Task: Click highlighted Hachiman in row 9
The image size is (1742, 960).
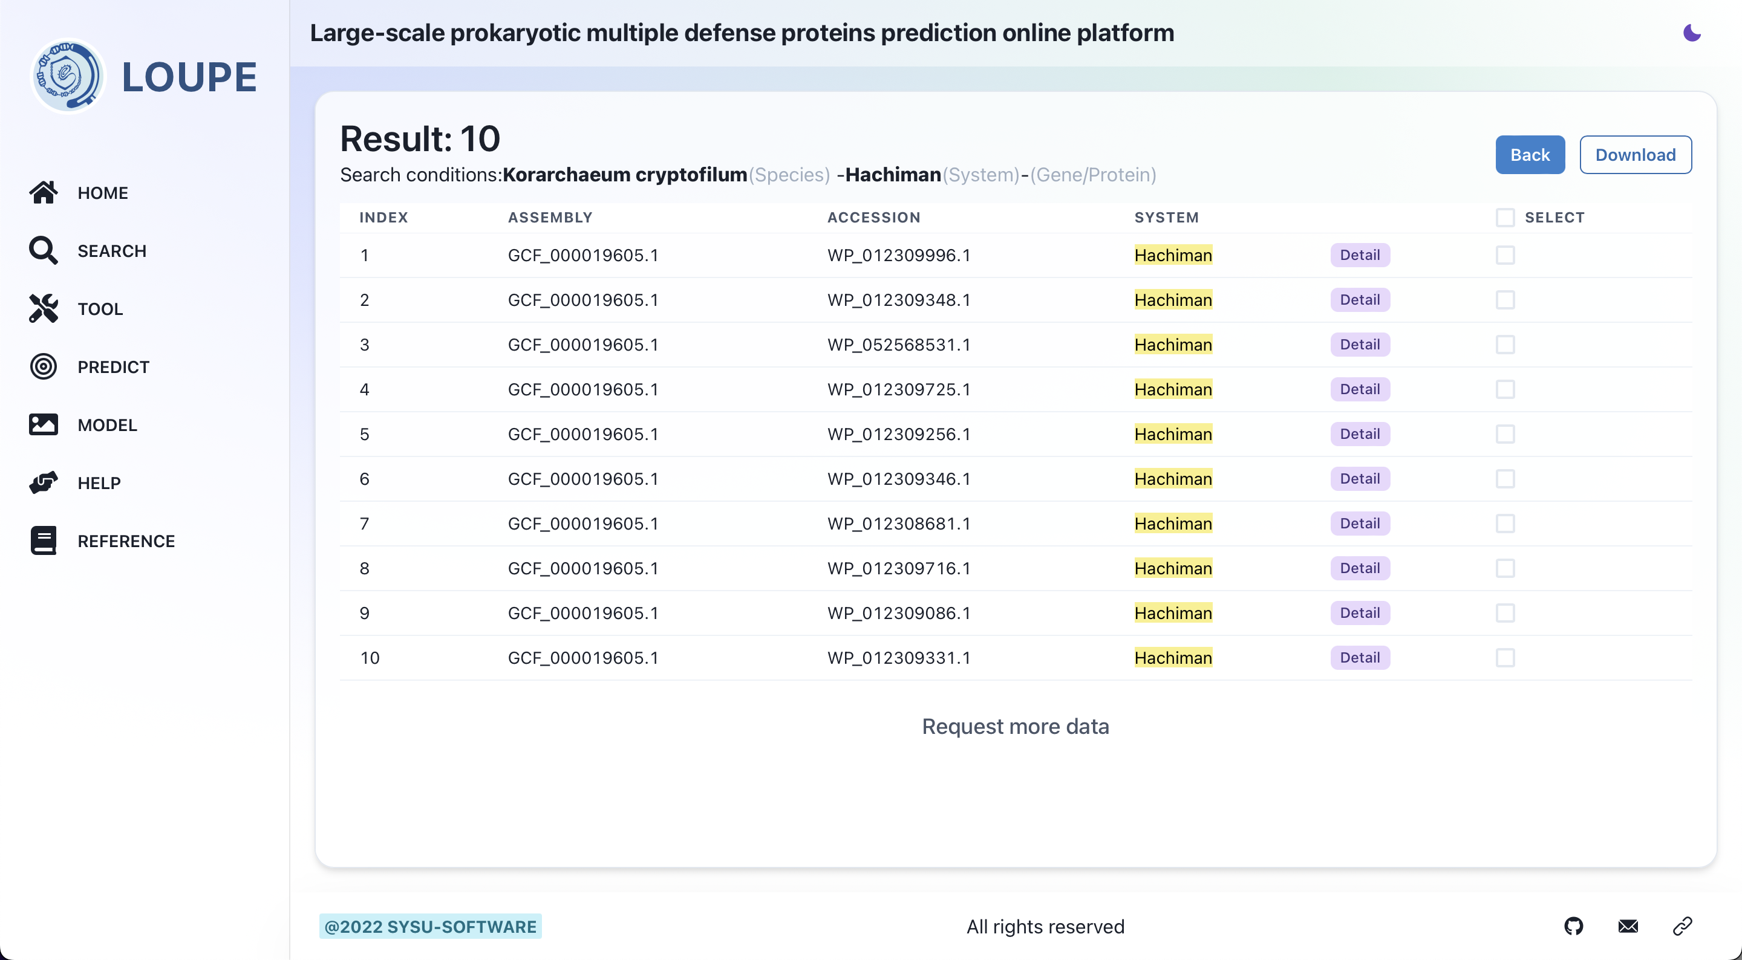Action: pos(1173,613)
